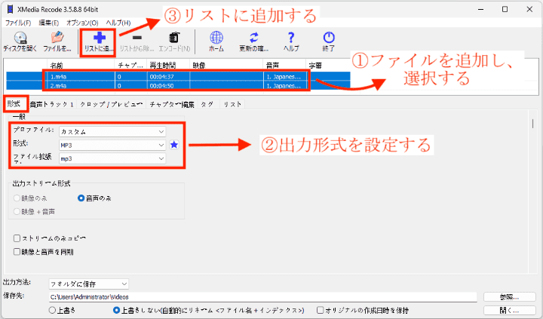Switch to チャプター編集 tab

pyautogui.click(x=172, y=104)
